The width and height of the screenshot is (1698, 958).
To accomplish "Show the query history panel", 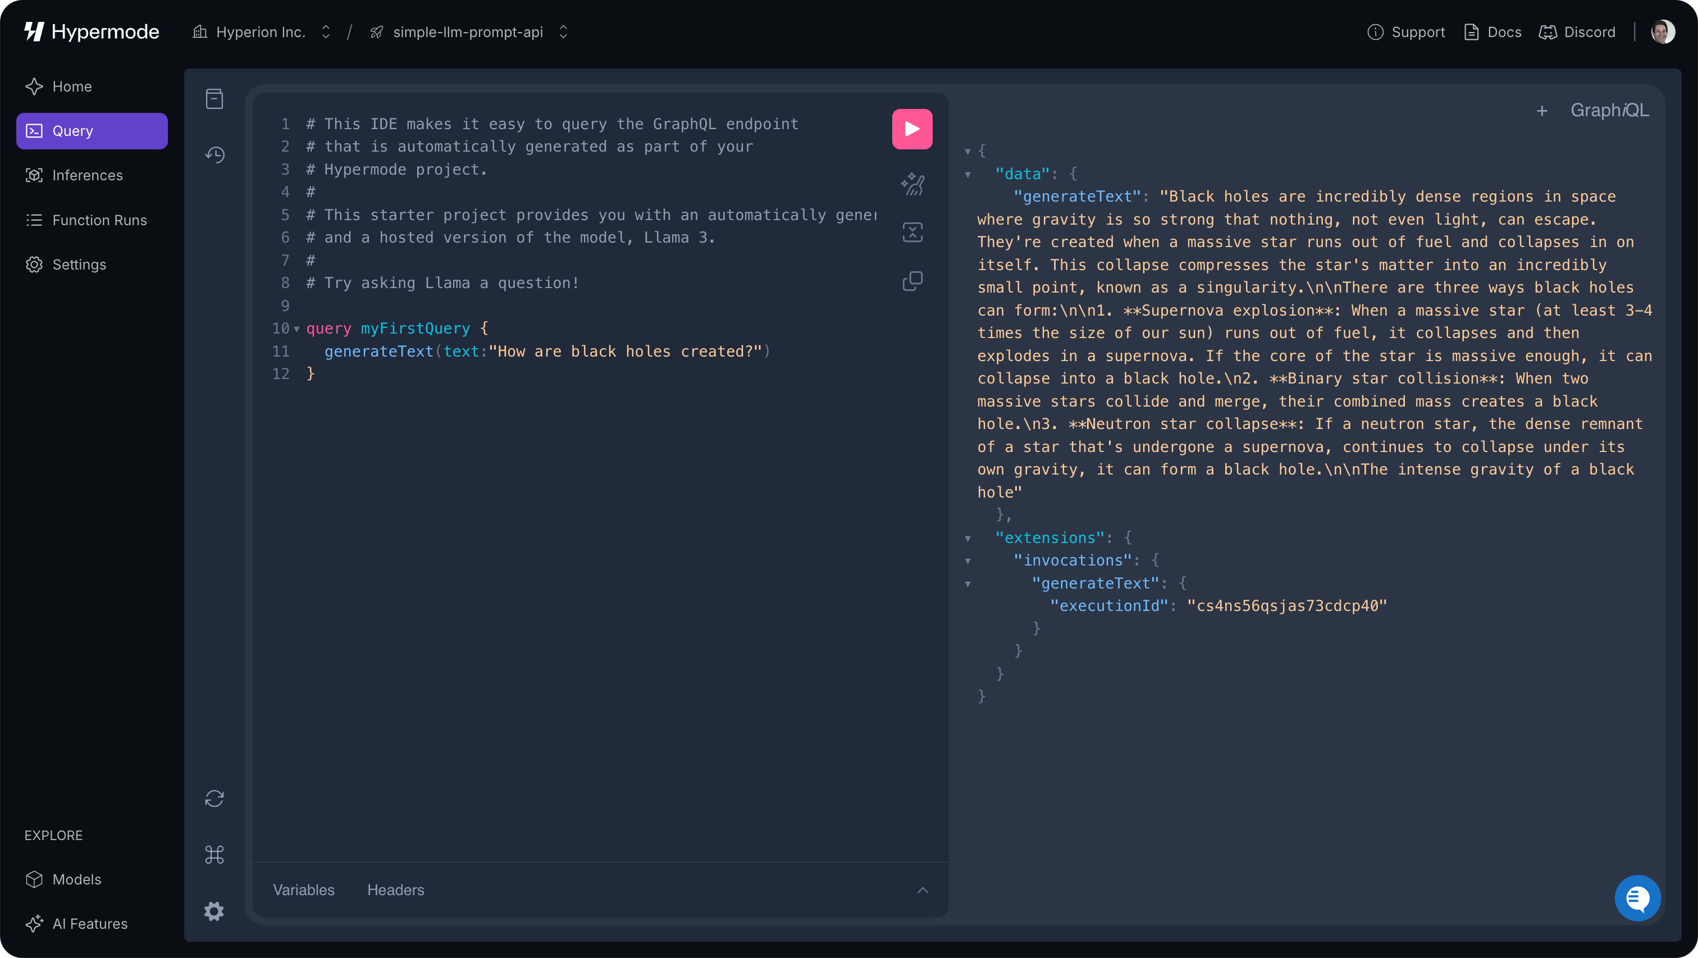I will click(x=214, y=154).
